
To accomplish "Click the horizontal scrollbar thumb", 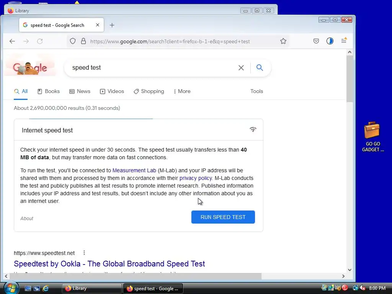I will (x=135, y=276).
